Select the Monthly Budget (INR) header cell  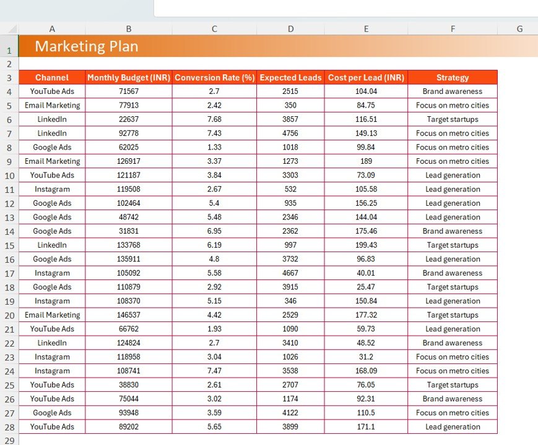tap(128, 77)
